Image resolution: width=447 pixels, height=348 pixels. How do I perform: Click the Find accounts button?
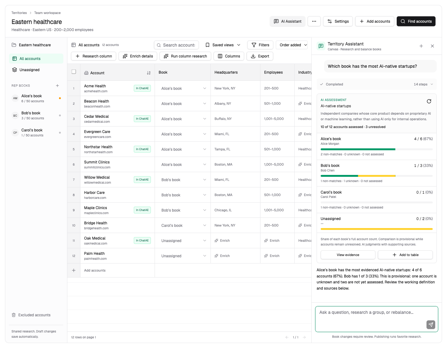pos(416,21)
